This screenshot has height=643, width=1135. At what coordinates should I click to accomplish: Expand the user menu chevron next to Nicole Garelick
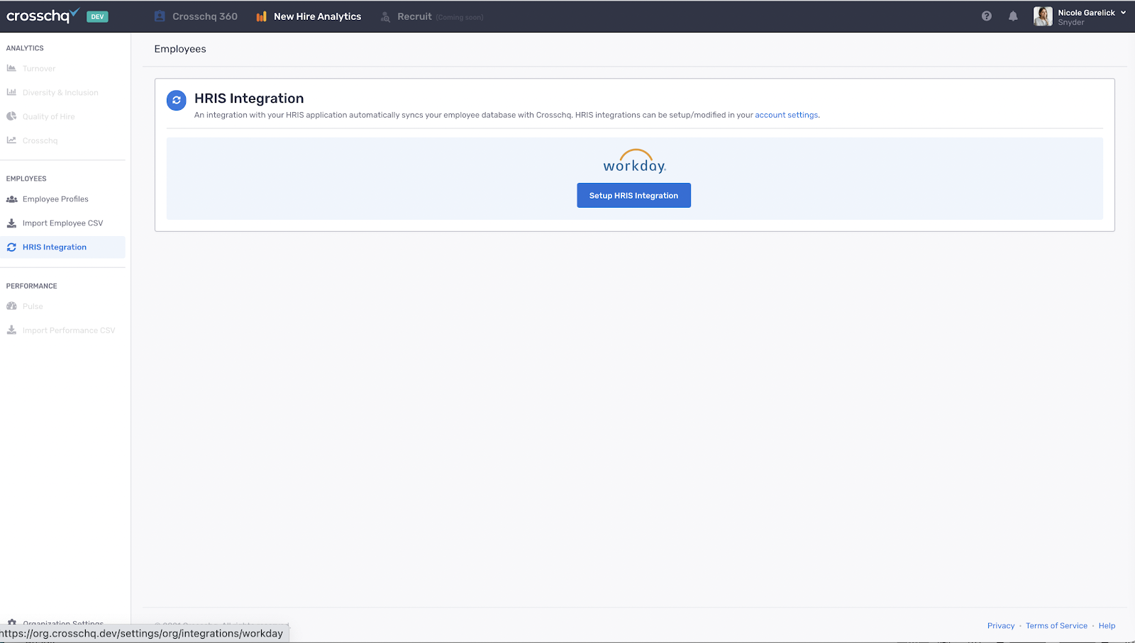click(x=1124, y=13)
